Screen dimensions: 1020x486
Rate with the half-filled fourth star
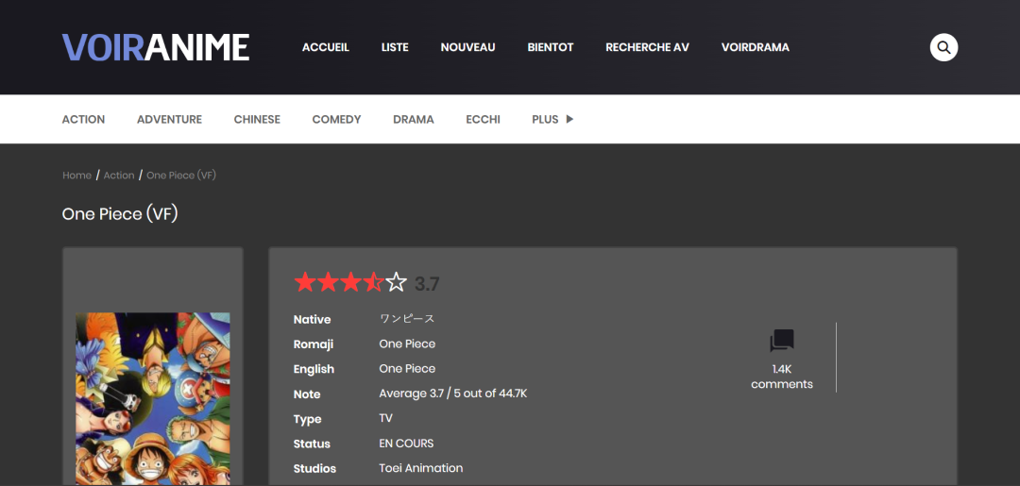(373, 282)
